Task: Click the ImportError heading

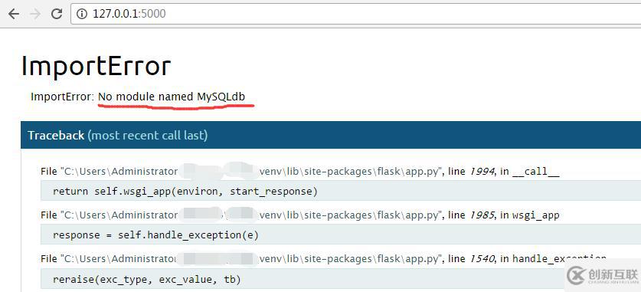Action: (x=96, y=66)
